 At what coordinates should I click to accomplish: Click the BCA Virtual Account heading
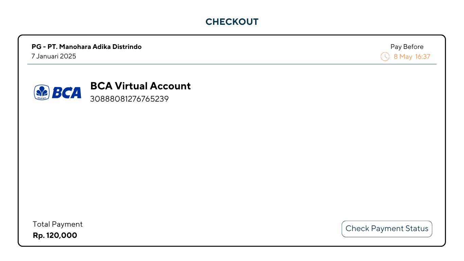click(x=140, y=86)
